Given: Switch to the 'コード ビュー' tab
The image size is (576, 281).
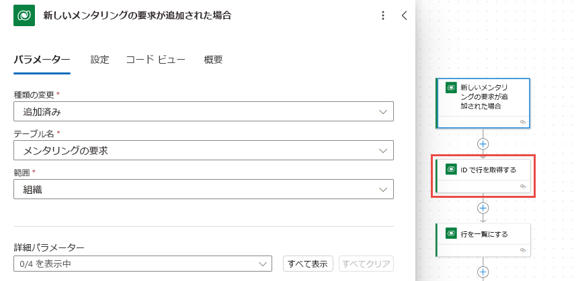Looking at the screenshot, I should [x=156, y=59].
